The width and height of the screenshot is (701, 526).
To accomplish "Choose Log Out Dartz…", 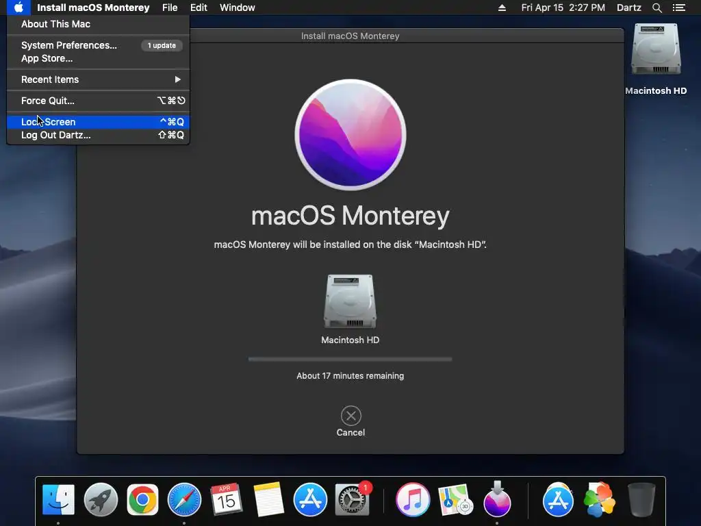I will click(x=98, y=135).
